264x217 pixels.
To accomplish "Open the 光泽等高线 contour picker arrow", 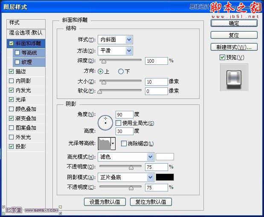I will pyautogui.click(x=113, y=144).
